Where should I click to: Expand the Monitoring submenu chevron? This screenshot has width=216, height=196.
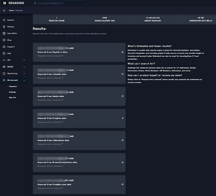24,73
